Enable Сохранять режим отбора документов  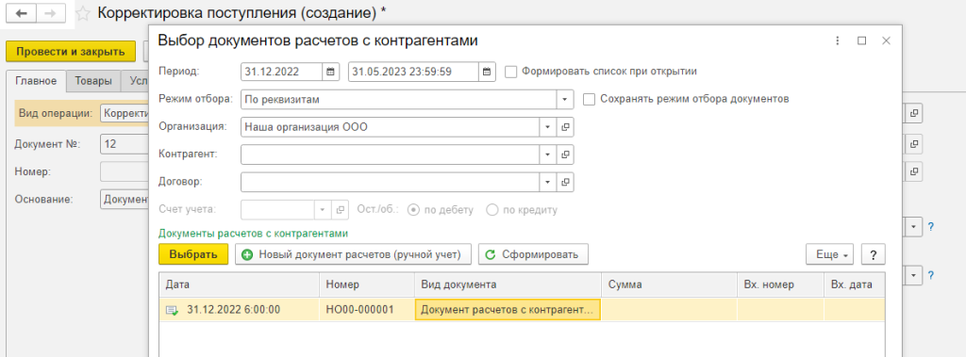589,99
